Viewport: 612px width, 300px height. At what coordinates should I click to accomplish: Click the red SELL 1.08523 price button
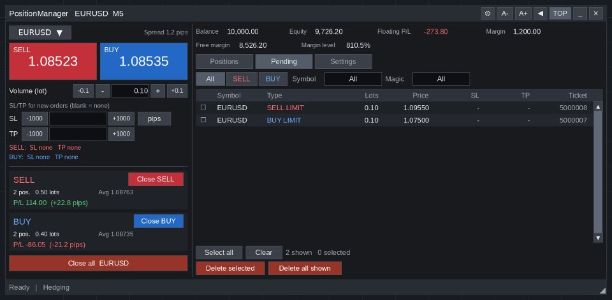53,61
